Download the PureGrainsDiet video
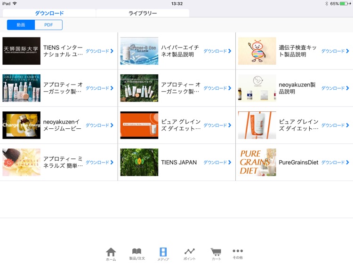 point(335,162)
